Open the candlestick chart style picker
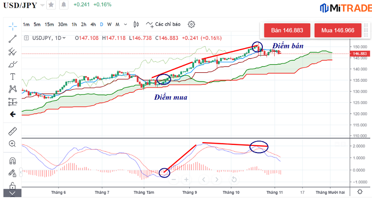The image size is (372, 202). (x=136, y=24)
